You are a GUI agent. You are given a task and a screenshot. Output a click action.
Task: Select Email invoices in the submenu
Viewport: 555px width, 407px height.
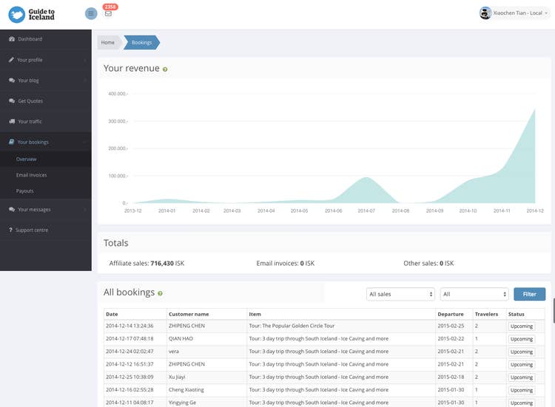click(31, 176)
